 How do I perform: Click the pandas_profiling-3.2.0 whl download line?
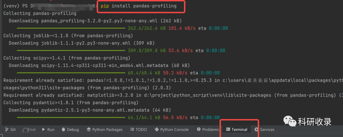pos(95,21)
